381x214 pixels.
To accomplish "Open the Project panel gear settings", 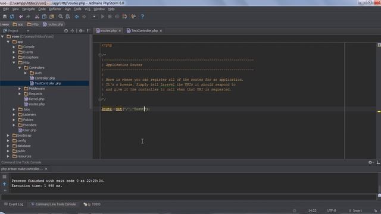I will pos(81,31).
